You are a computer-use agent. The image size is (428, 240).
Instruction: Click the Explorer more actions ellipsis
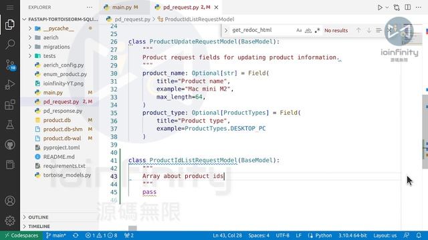tap(90, 7)
